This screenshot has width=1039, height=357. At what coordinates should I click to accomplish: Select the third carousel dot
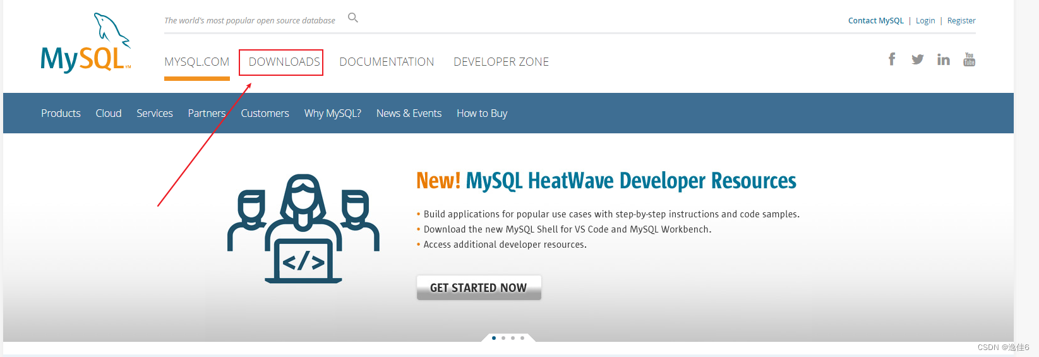(513, 338)
